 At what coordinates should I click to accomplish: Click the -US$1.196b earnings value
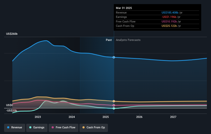(x=169, y=17)
